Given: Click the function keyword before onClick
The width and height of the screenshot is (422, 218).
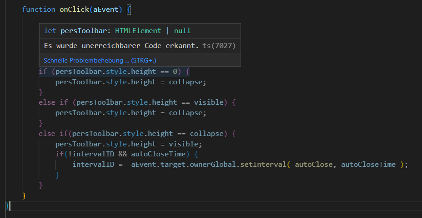Looking at the screenshot, I should pyautogui.click(x=38, y=10).
